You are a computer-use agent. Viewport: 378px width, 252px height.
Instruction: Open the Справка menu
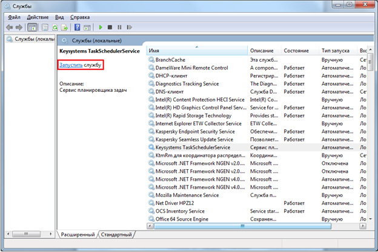click(80, 18)
